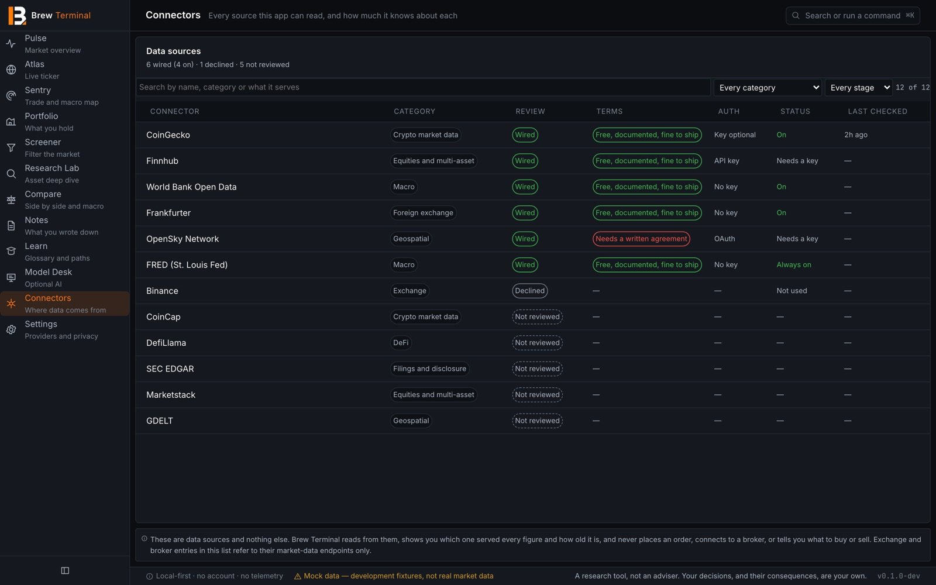Click the GDELT Not reviewed badge

click(537, 421)
